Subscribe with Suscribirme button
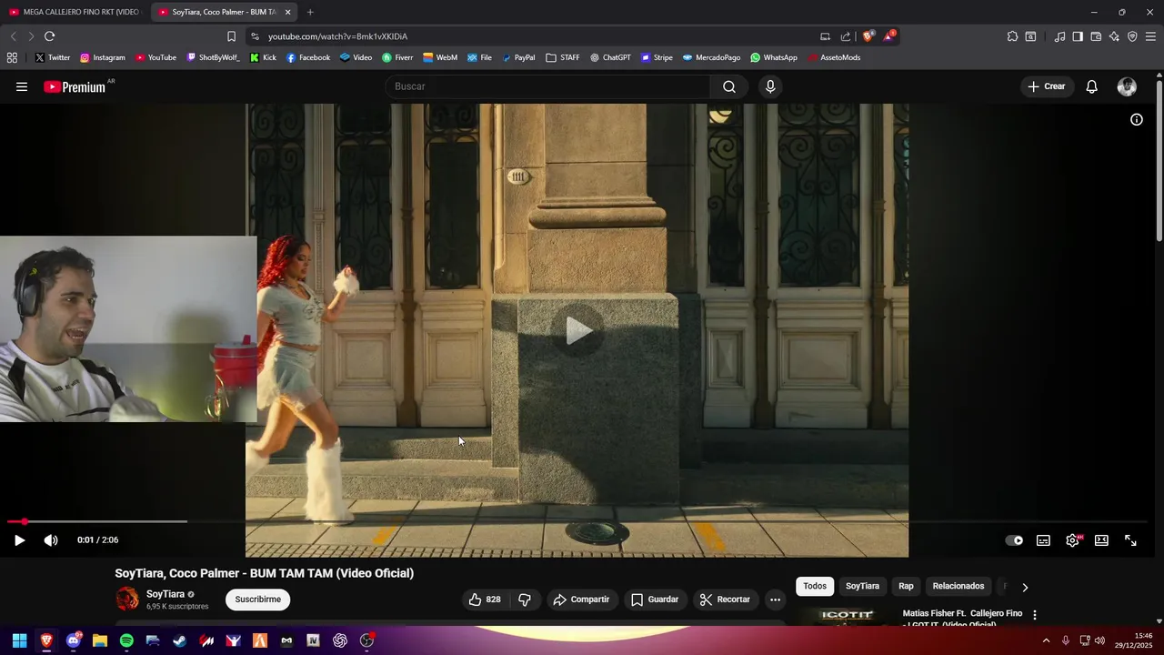Image resolution: width=1164 pixels, height=655 pixels. pyautogui.click(x=258, y=600)
